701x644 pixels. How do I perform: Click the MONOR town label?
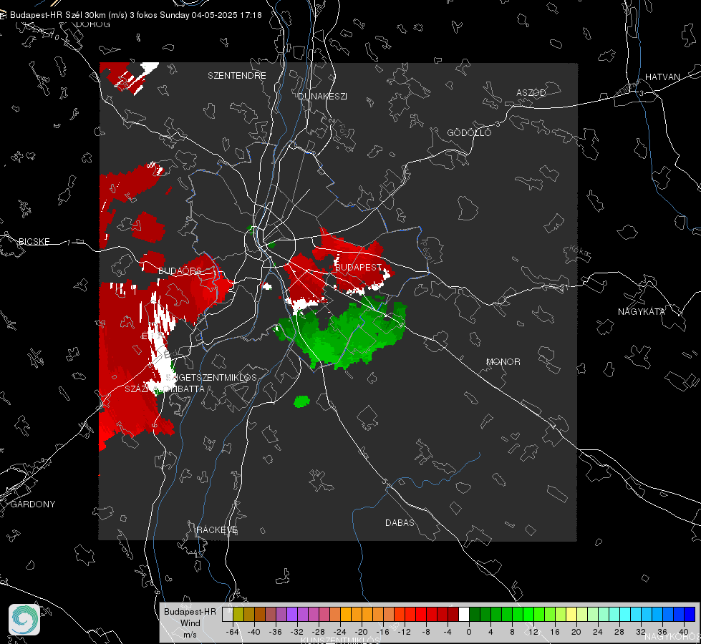(503, 362)
